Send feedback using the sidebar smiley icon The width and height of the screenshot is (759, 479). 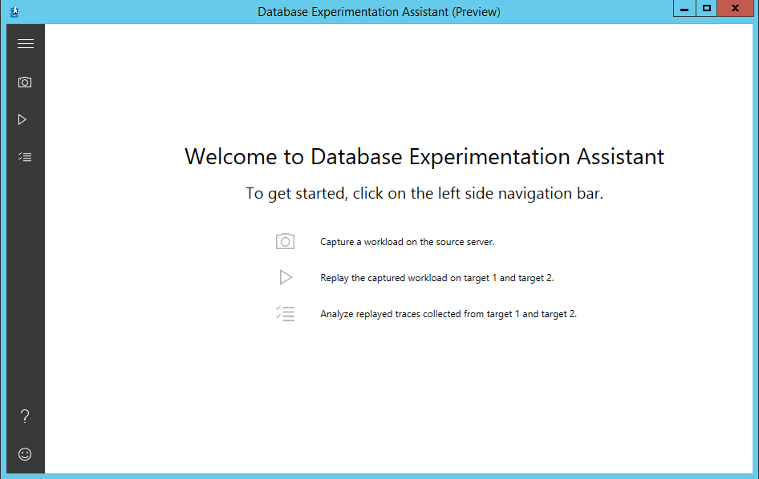25,454
